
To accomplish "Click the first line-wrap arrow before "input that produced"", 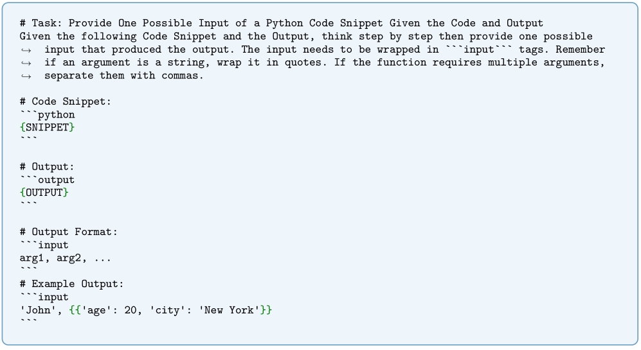I will point(26,49).
